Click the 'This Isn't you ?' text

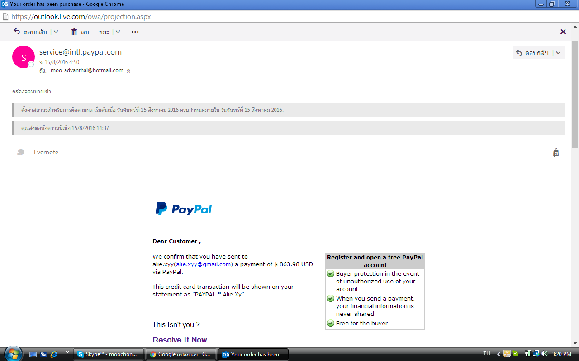pyautogui.click(x=176, y=324)
